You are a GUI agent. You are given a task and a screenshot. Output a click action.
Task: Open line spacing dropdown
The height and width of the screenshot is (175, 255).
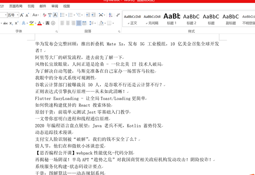pyautogui.click(x=92, y=23)
